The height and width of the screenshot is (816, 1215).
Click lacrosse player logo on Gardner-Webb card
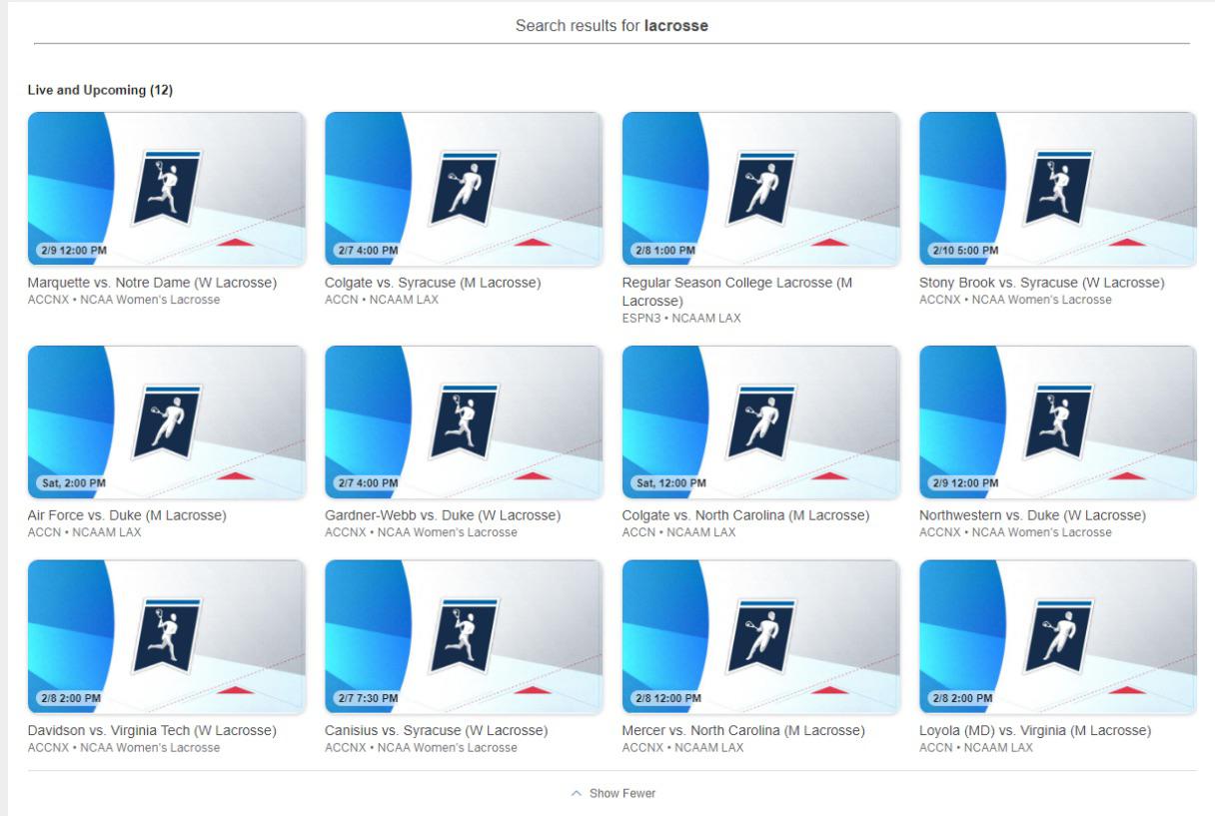[x=463, y=421]
